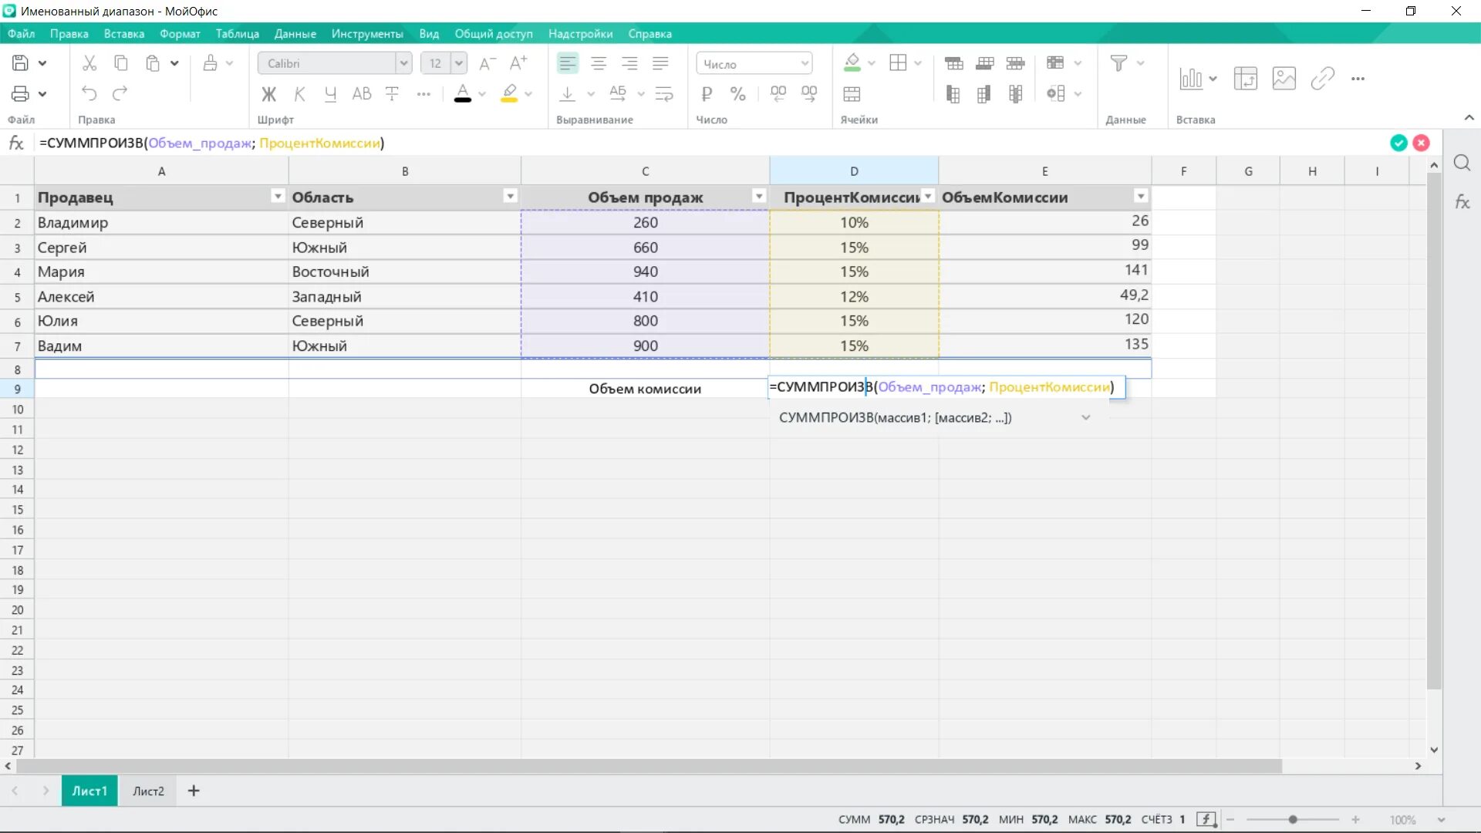The height and width of the screenshot is (833, 1481).
Task: Click the zoom slider handle in the status bar
Action: click(1293, 819)
